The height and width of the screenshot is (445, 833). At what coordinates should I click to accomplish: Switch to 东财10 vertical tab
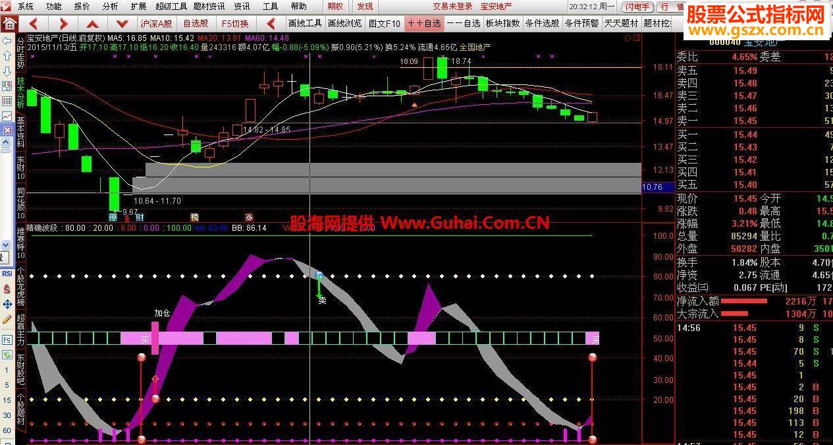(x=20, y=168)
